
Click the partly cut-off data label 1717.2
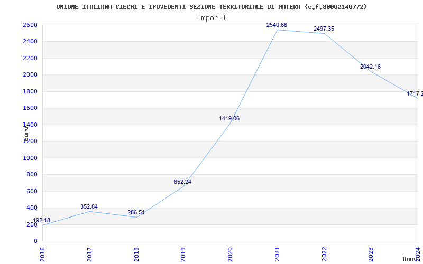[x=415, y=94]
